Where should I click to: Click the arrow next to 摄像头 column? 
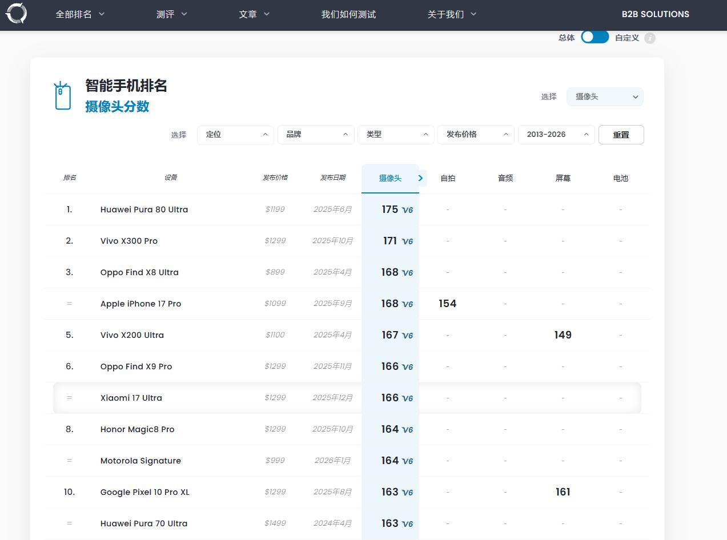[x=421, y=178]
